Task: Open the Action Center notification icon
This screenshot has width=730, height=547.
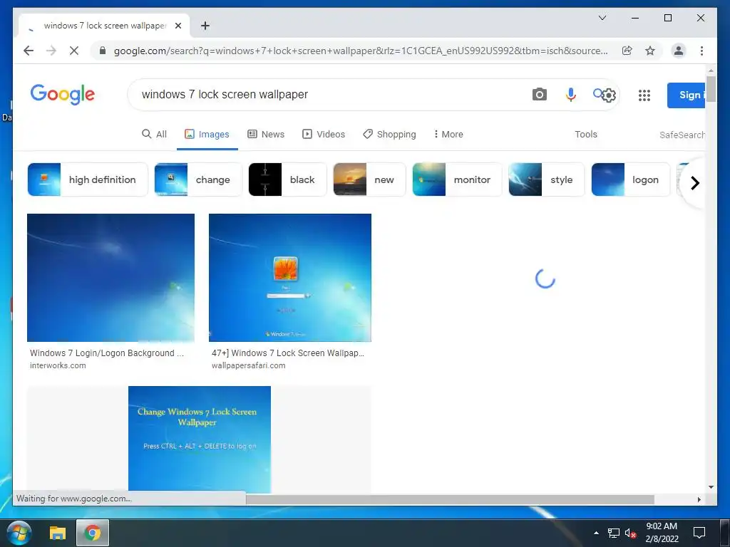Action: [x=699, y=533]
